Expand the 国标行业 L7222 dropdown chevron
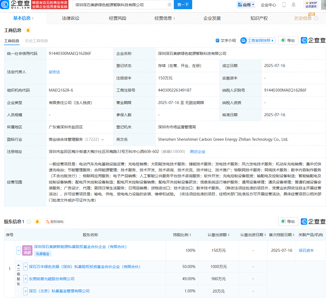Viewport: 326px width, 298px height. (x=103, y=139)
